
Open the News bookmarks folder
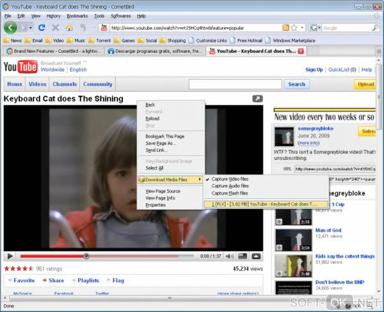tap(12, 40)
